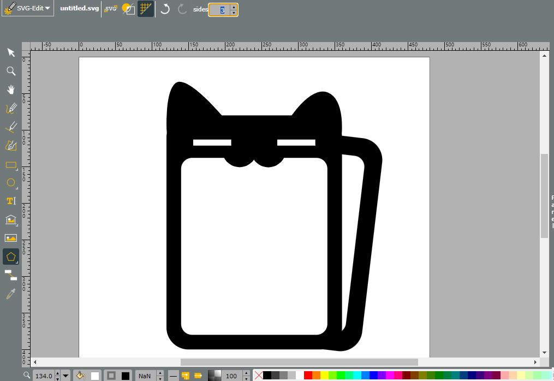Click the vertical scrollbar thumb
The image size is (554, 381).
click(544, 196)
